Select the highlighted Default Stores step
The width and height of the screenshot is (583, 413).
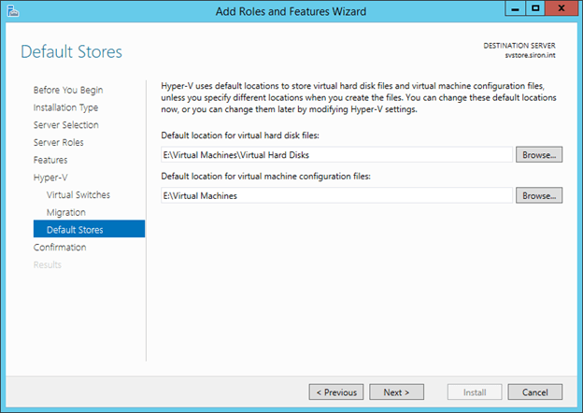(75, 230)
